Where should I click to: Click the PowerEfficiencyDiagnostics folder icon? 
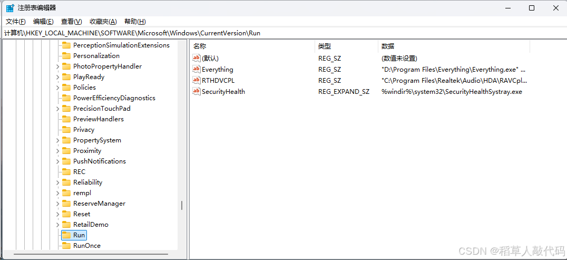click(x=66, y=98)
